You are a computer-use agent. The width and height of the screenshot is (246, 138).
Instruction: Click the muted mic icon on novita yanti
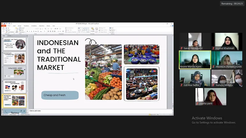(x=197, y=103)
